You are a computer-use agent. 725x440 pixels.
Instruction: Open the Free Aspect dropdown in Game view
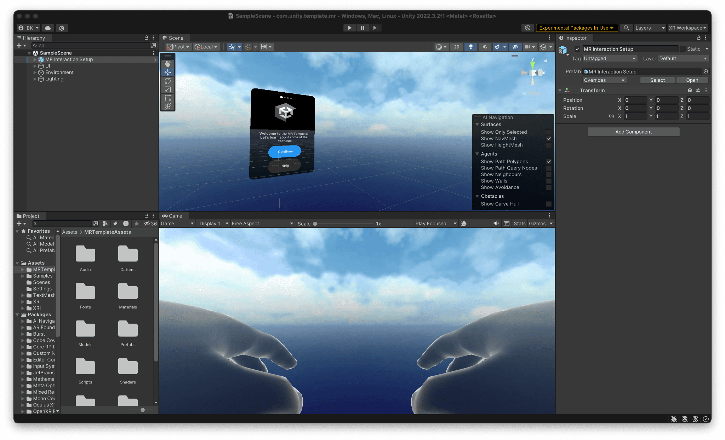tap(262, 223)
